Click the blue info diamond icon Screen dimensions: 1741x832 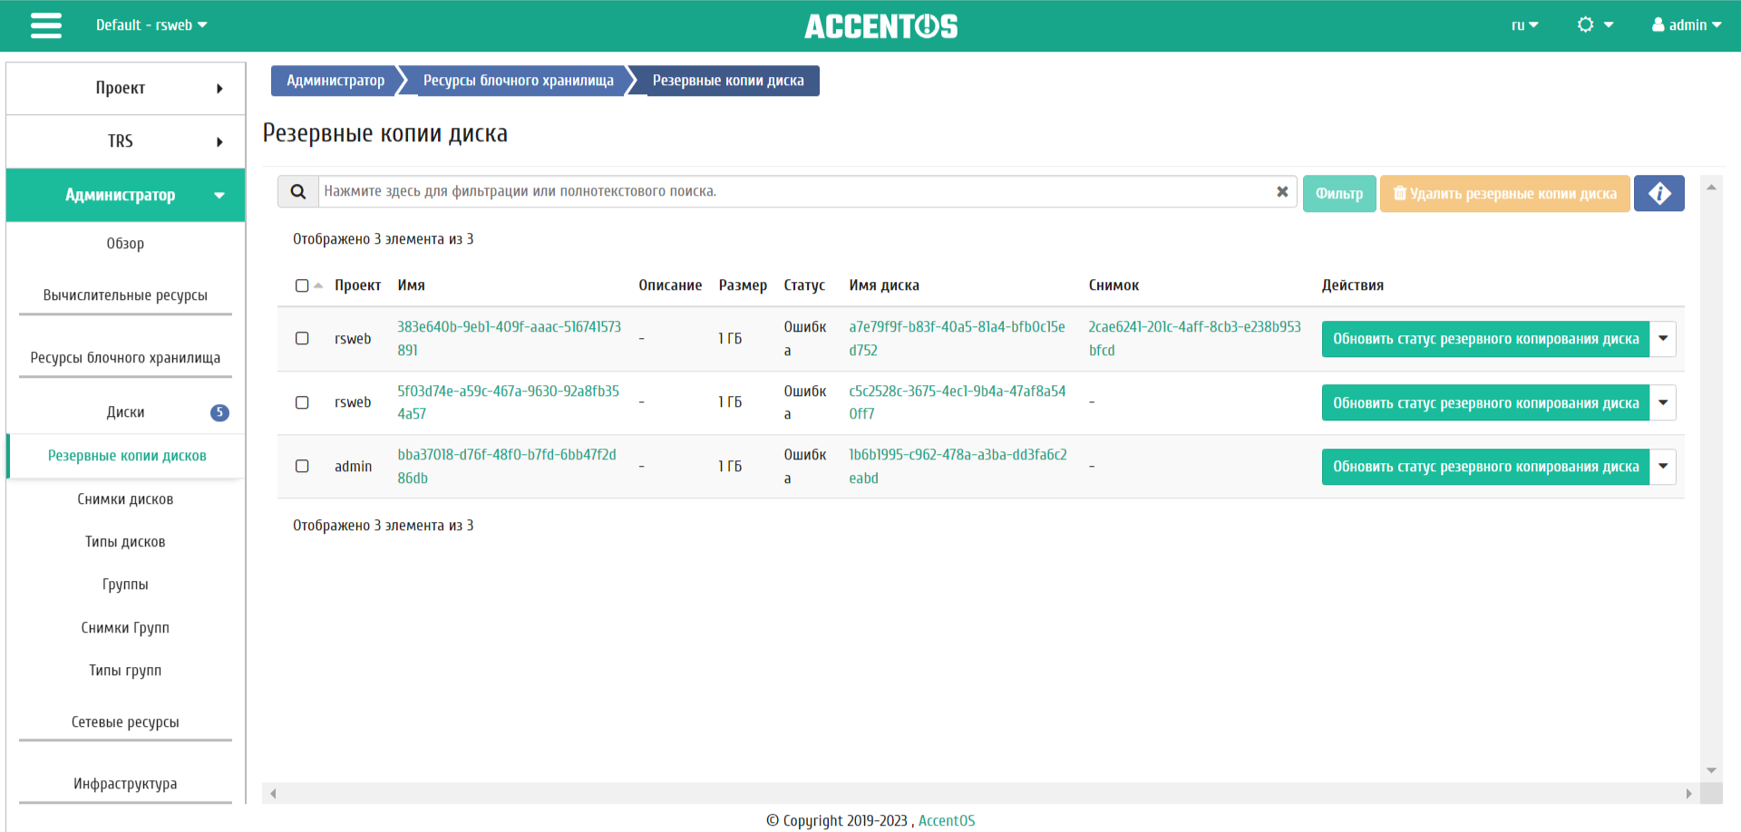(x=1658, y=193)
